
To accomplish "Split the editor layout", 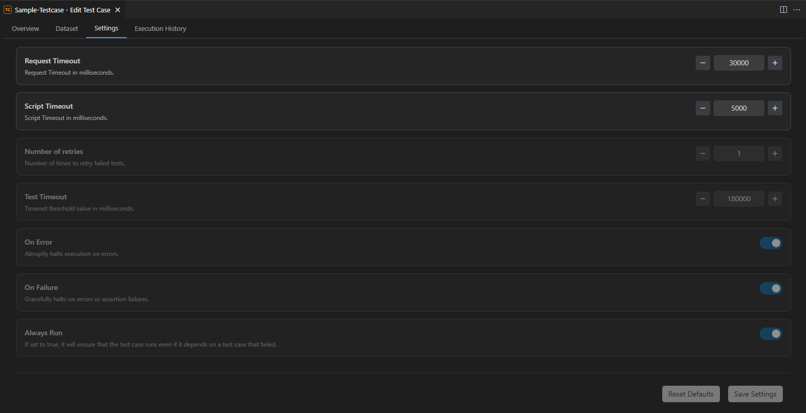I will click(x=783, y=10).
